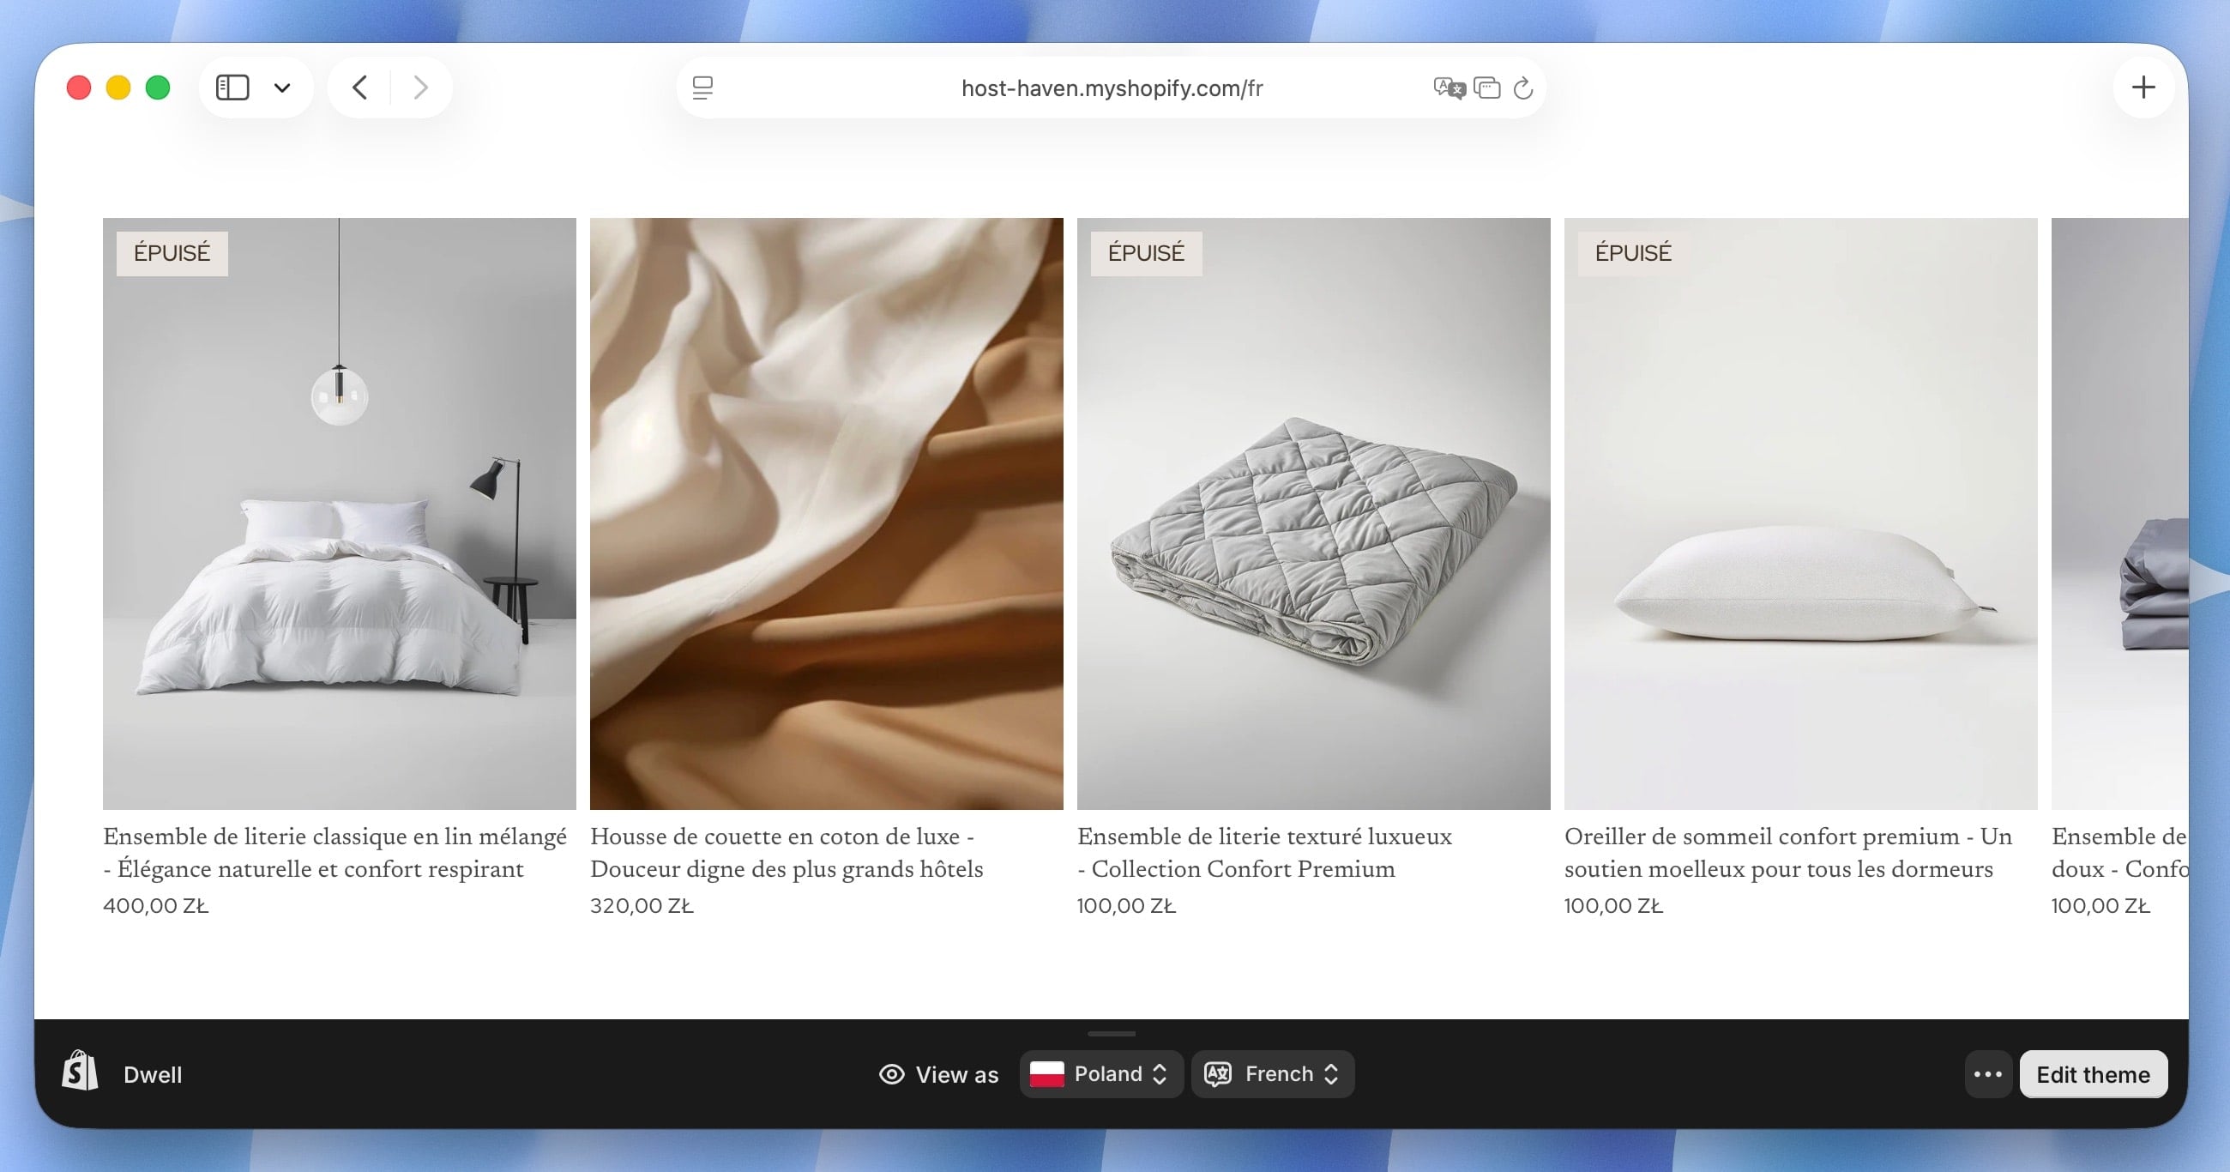2230x1172 pixels.
Task: Open the Housse de couette en coton product link
Action: click(x=781, y=853)
